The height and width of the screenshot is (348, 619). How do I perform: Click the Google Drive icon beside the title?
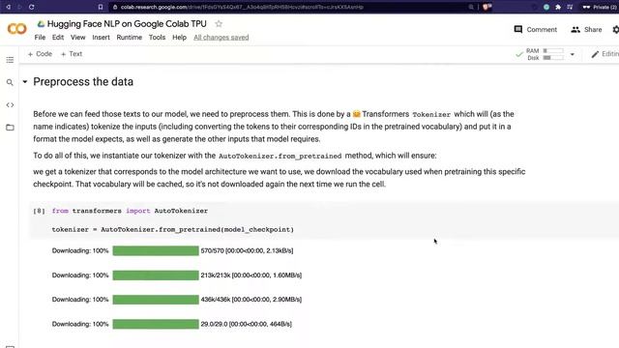pos(41,24)
